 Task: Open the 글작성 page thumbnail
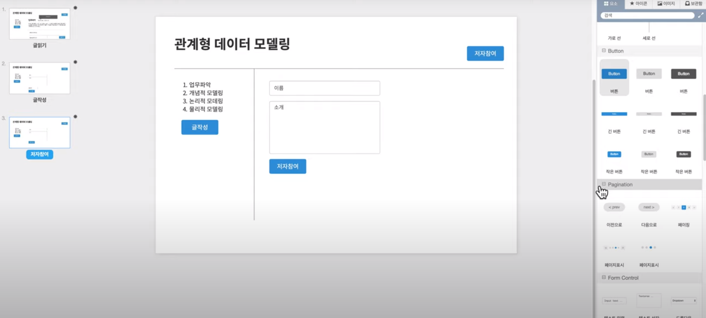40,78
